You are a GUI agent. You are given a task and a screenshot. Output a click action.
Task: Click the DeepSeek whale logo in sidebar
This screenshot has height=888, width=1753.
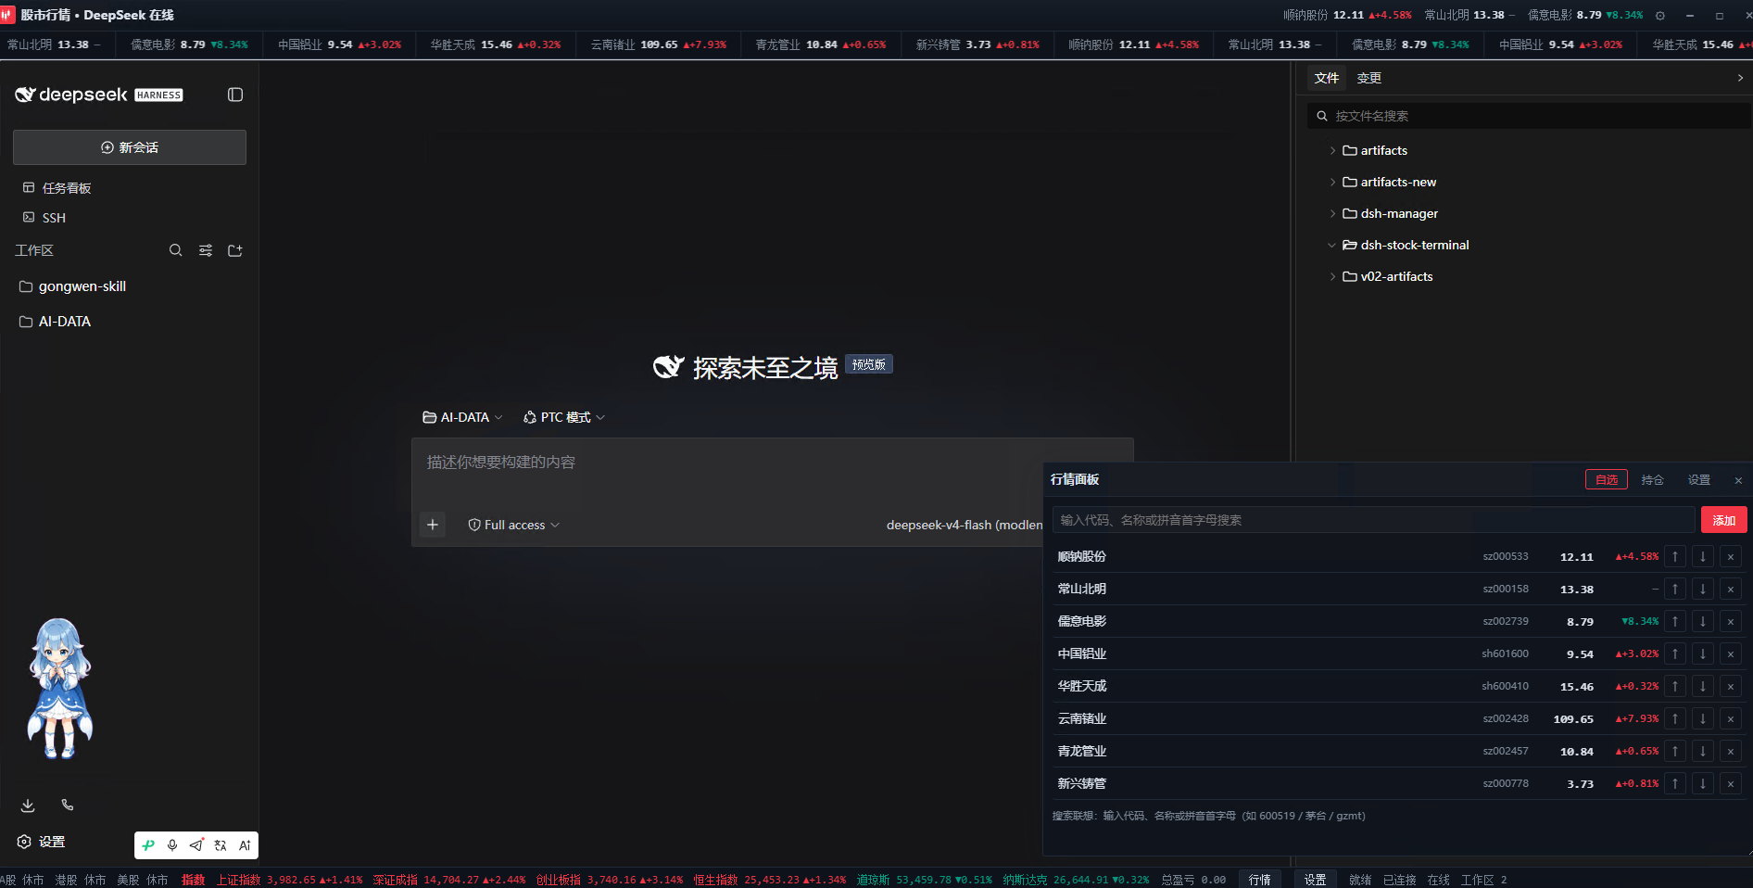click(x=25, y=95)
